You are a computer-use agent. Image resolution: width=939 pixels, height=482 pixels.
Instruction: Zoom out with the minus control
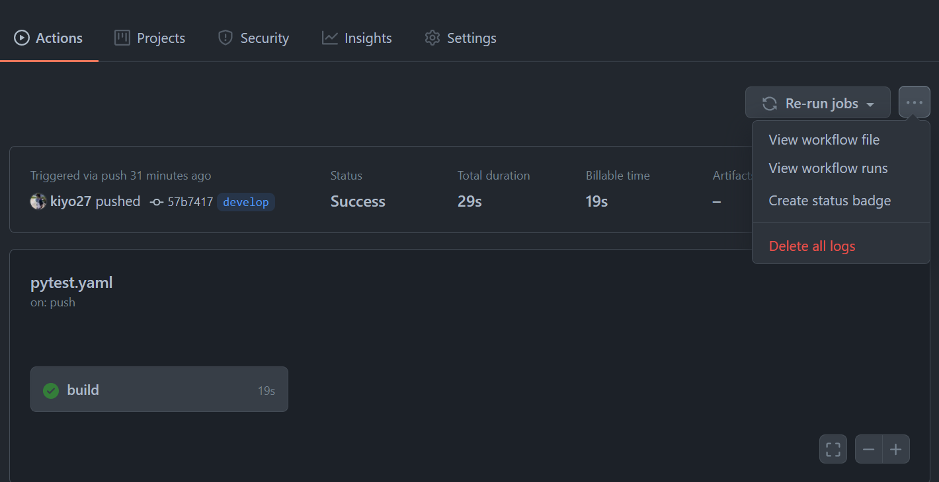(868, 448)
